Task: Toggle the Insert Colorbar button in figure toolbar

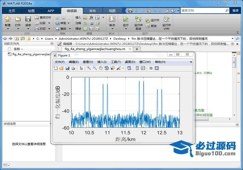Action: pyautogui.click(x=137, y=68)
